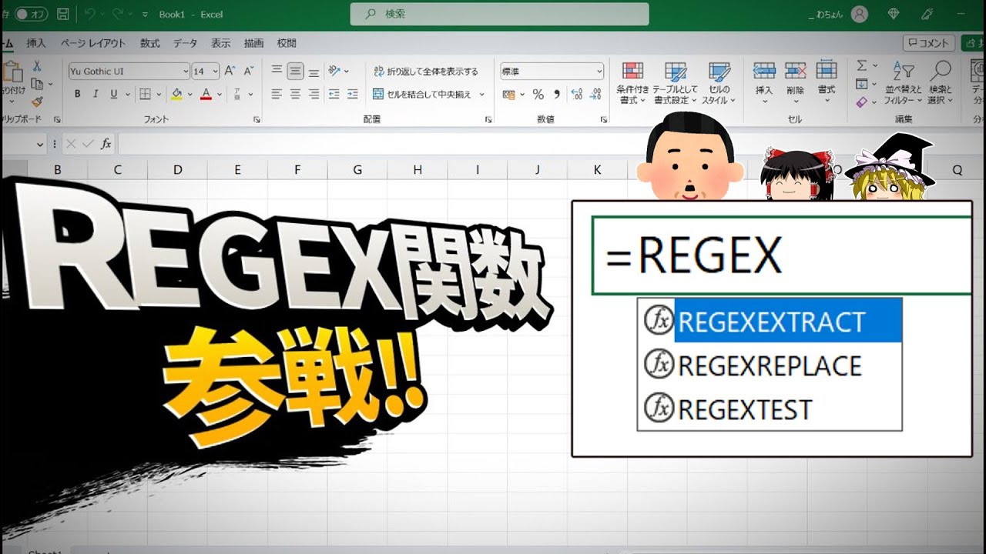Toggle Underline formatting
Image resolution: width=986 pixels, height=554 pixels.
pyautogui.click(x=114, y=94)
